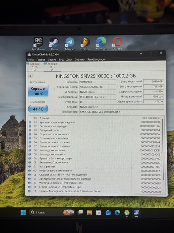Click the Хорошо 100 % health status button

(x=38, y=91)
